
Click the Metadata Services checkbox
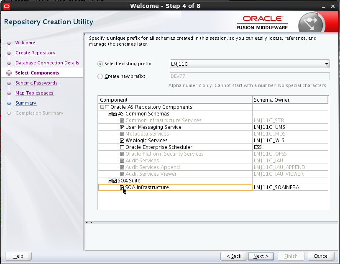click(x=122, y=134)
